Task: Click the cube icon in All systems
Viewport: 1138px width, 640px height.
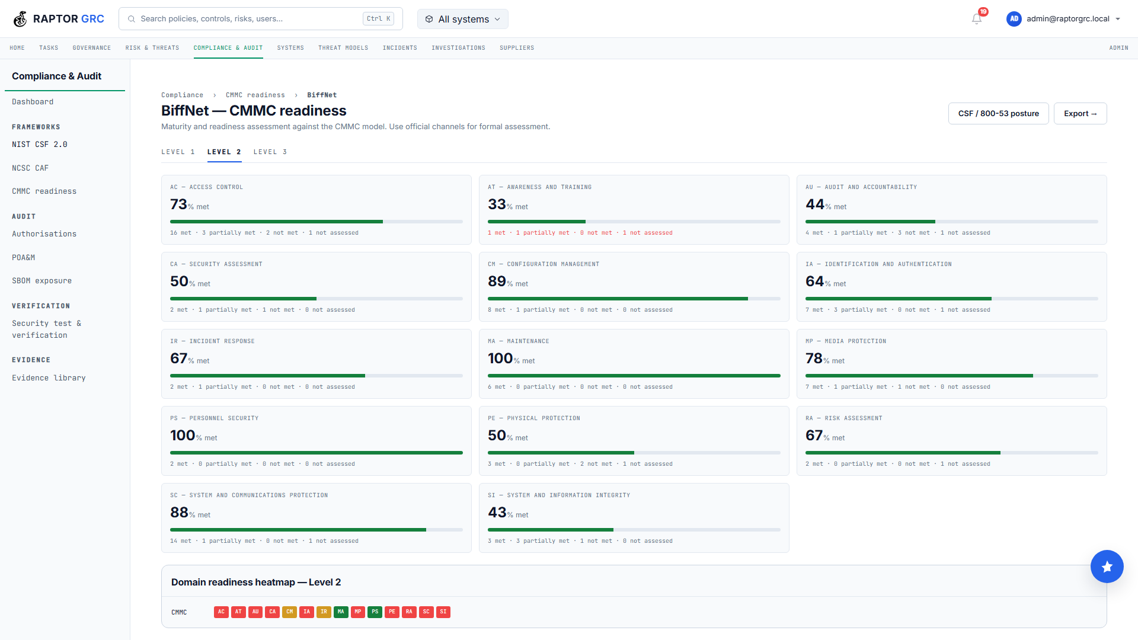Action: point(429,19)
